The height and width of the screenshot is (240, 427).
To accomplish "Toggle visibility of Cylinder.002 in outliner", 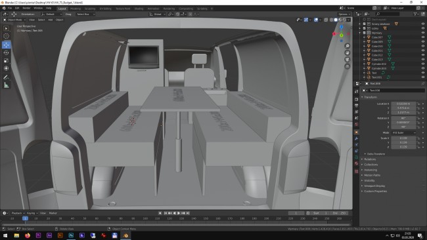I will [423, 64].
